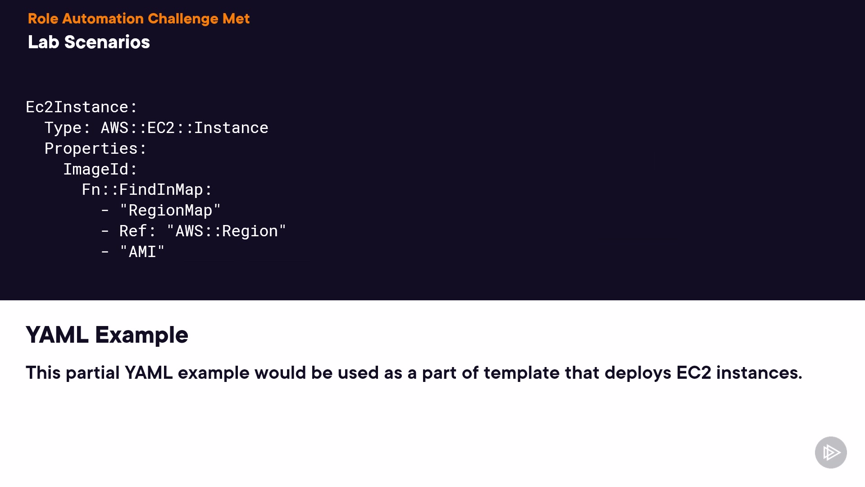Click the Fn::FindInMap: function line

(146, 190)
